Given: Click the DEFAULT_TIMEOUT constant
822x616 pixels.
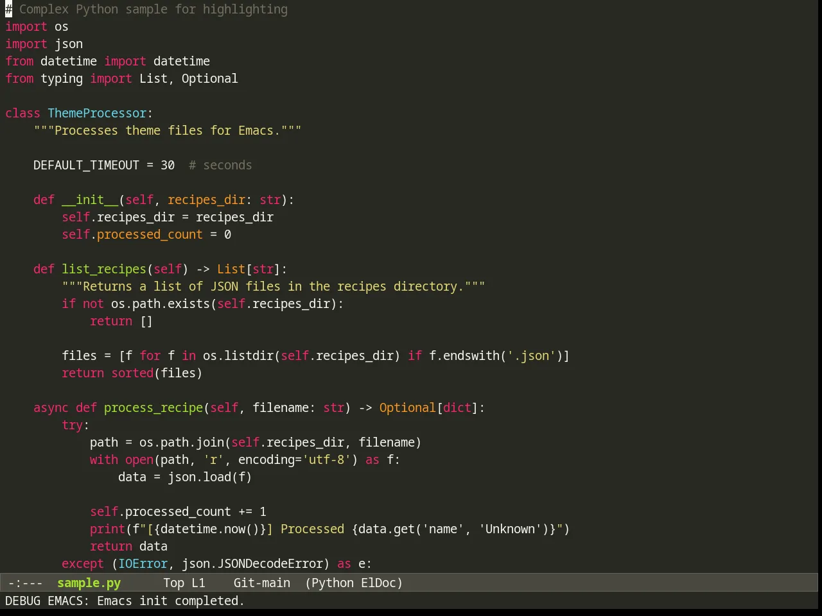Looking at the screenshot, I should coord(86,165).
